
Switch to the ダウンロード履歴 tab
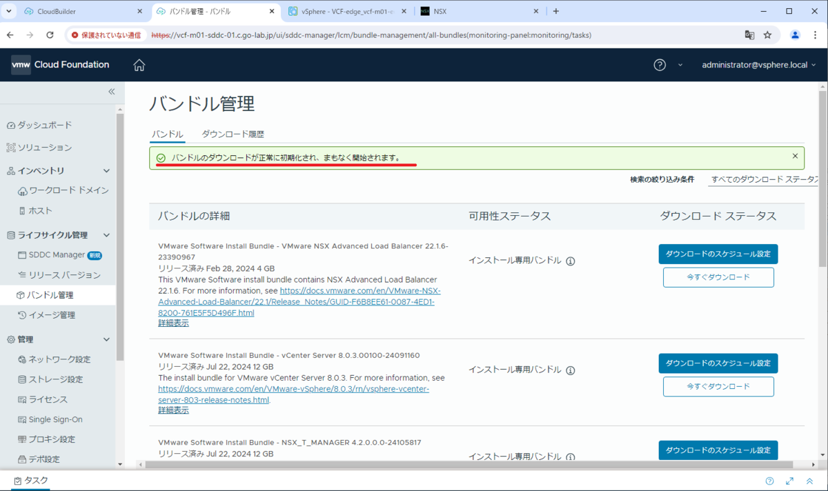pos(233,134)
